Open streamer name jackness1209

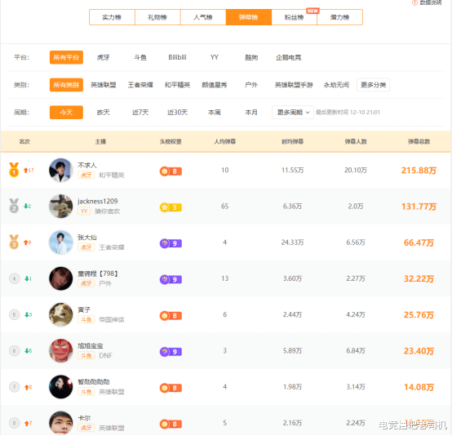98,201
